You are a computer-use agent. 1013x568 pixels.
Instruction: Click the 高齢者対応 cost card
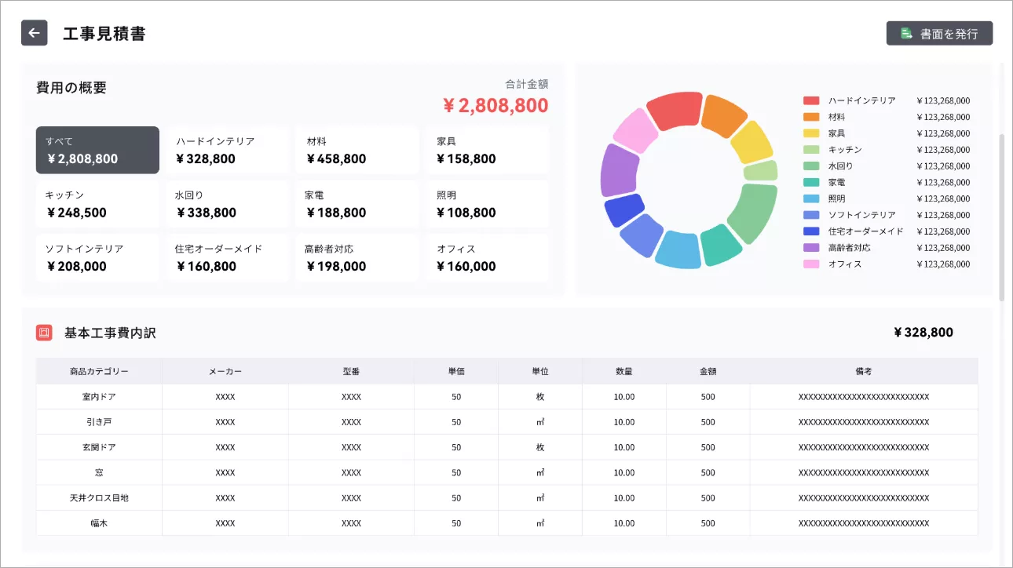tap(358, 257)
